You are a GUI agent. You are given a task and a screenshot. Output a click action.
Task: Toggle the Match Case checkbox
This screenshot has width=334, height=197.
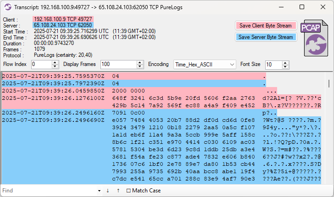point(128,191)
